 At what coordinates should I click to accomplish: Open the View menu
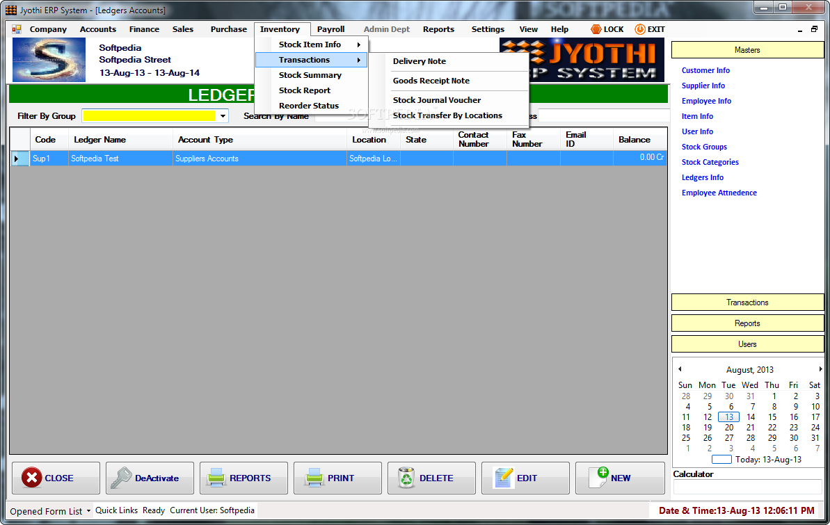(x=528, y=29)
